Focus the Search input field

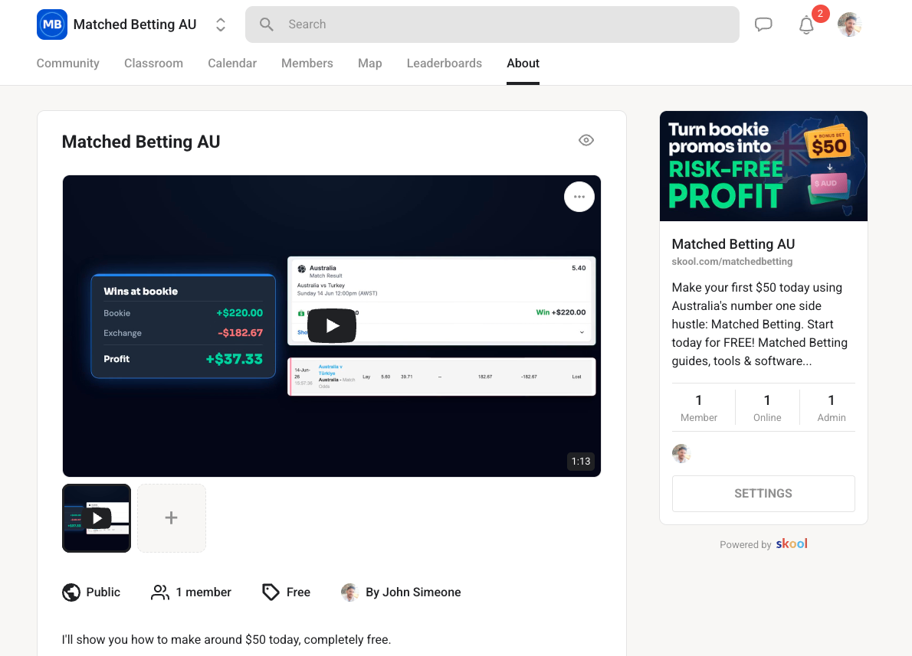pyautogui.click(x=492, y=24)
